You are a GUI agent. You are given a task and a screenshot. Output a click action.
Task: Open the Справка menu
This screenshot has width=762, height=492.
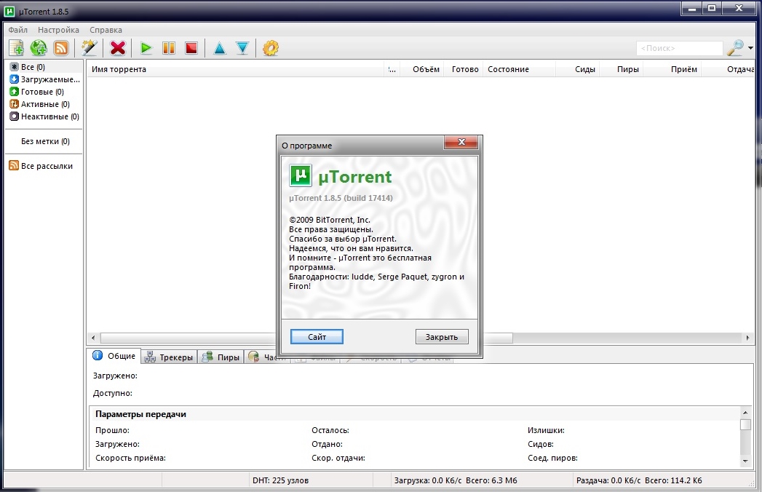tap(106, 30)
